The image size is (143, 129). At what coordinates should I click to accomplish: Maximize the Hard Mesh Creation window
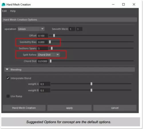[124, 4]
